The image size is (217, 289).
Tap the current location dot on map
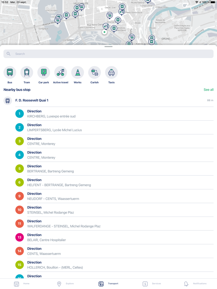[x=104, y=32]
